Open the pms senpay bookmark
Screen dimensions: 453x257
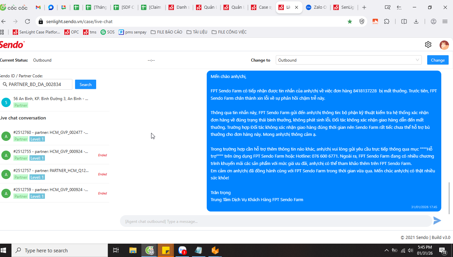tap(133, 32)
